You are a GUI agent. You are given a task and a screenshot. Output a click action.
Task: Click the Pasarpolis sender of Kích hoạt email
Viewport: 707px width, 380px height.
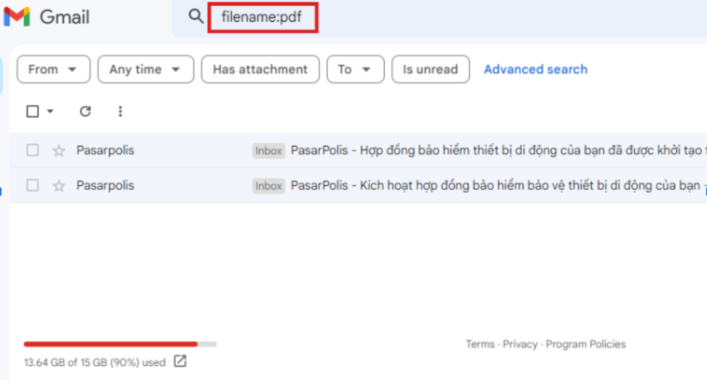coord(105,185)
